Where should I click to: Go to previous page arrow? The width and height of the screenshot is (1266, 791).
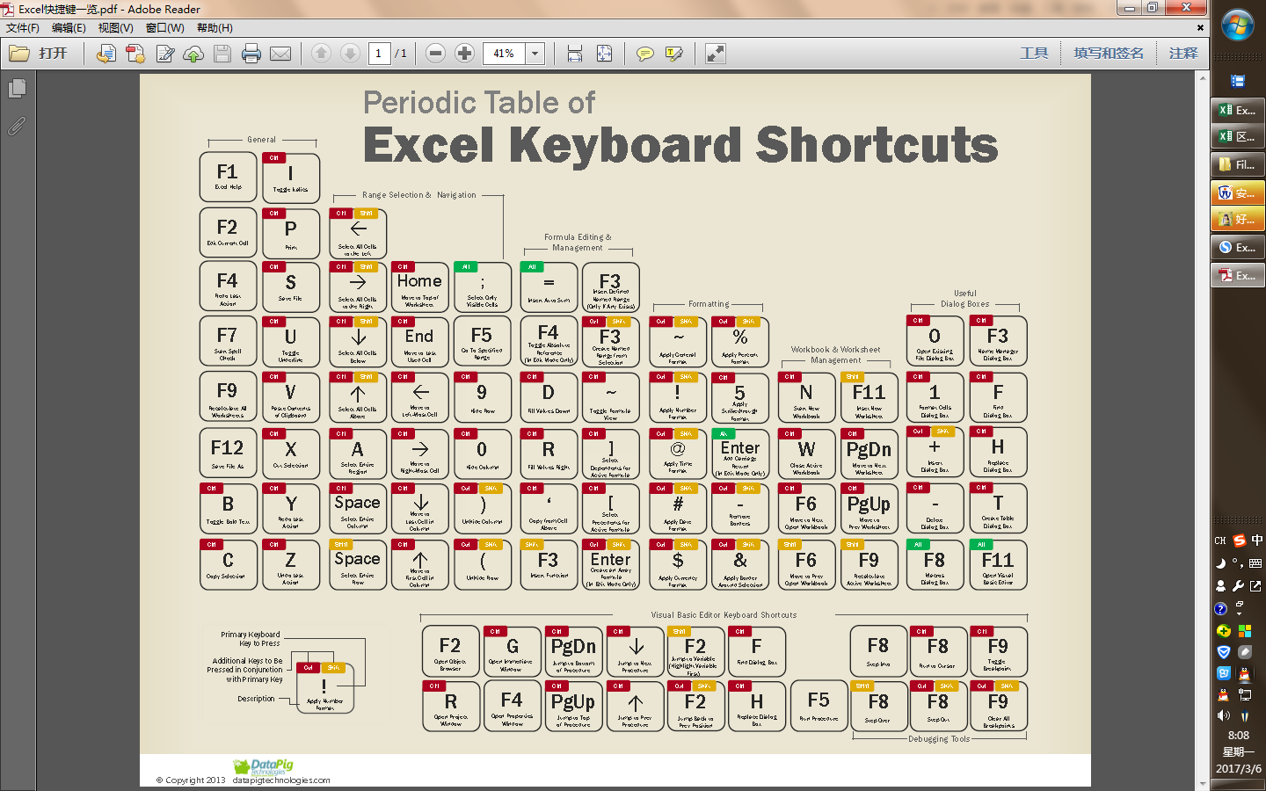(321, 54)
